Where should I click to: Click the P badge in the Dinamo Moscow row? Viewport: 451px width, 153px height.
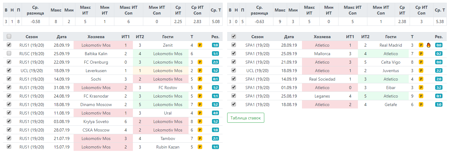[200, 105]
